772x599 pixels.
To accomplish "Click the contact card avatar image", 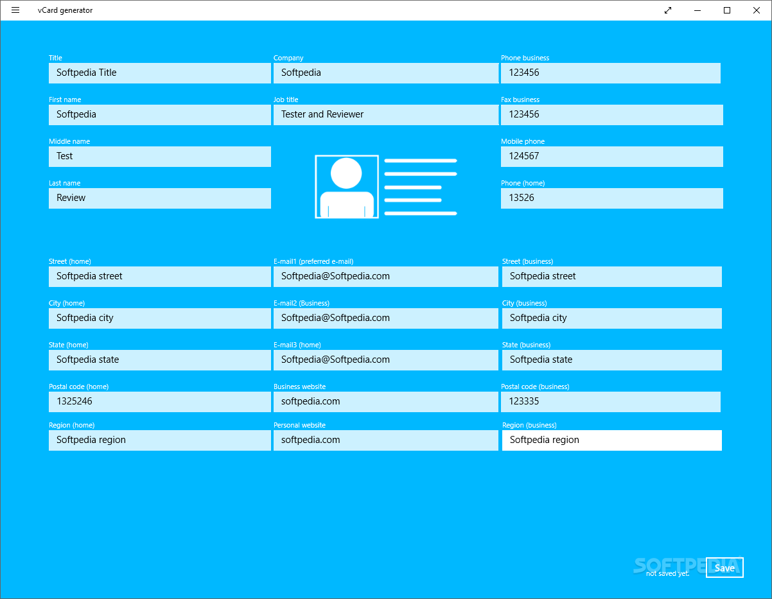I will [347, 187].
